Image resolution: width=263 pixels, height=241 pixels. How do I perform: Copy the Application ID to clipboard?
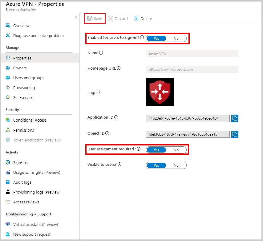pyautogui.click(x=235, y=118)
